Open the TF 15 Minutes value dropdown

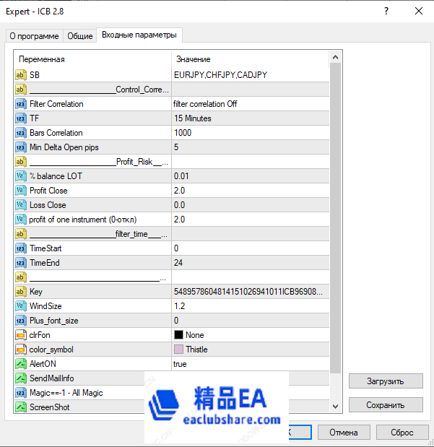click(249, 118)
